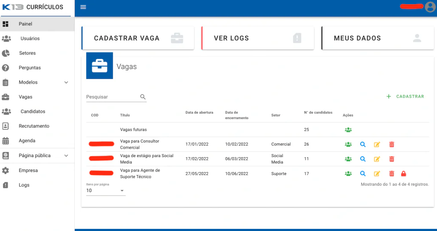View candidates of the Social Media internship vacancy
437x231 pixels.
(348, 159)
